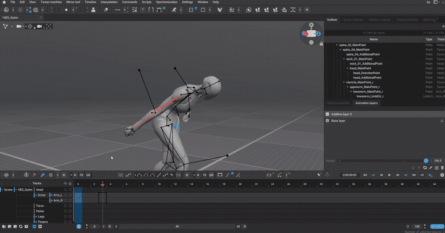The image size is (445, 233).
Task: Click the Weight value field showing 100.0
Action: [438, 161]
